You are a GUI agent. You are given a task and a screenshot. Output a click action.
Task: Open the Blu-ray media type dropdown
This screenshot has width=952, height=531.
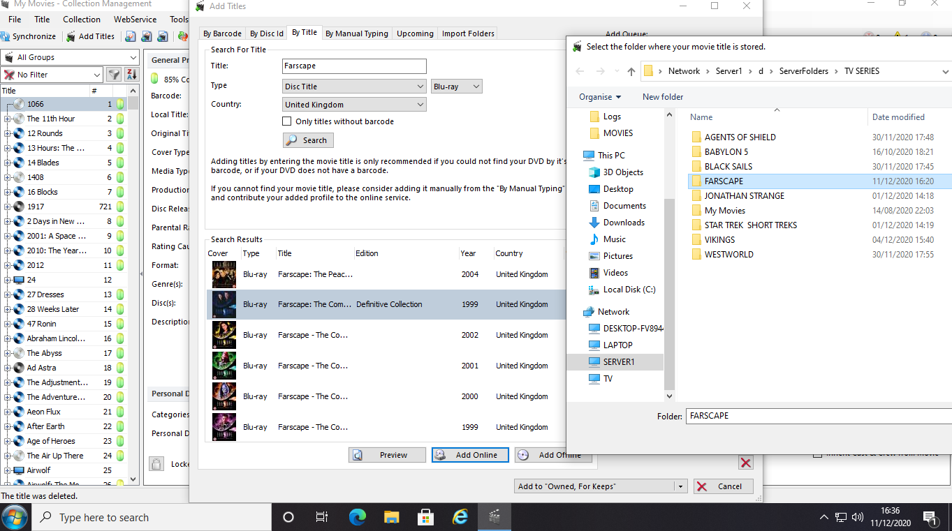(457, 87)
